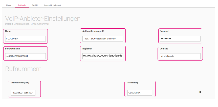
Task: Click the Rufnummern heading
Action: 23,69
